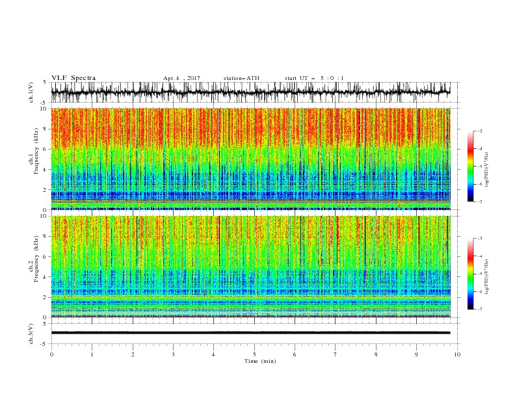The width and height of the screenshot is (515, 398).
Task: Click the lower color bar's log(PSD) label
Action: click(x=488, y=276)
